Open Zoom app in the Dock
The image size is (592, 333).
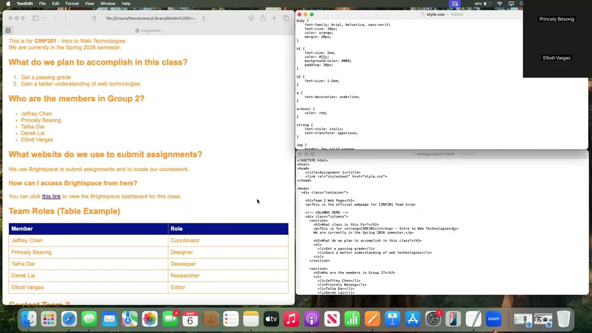coord(493,319)
